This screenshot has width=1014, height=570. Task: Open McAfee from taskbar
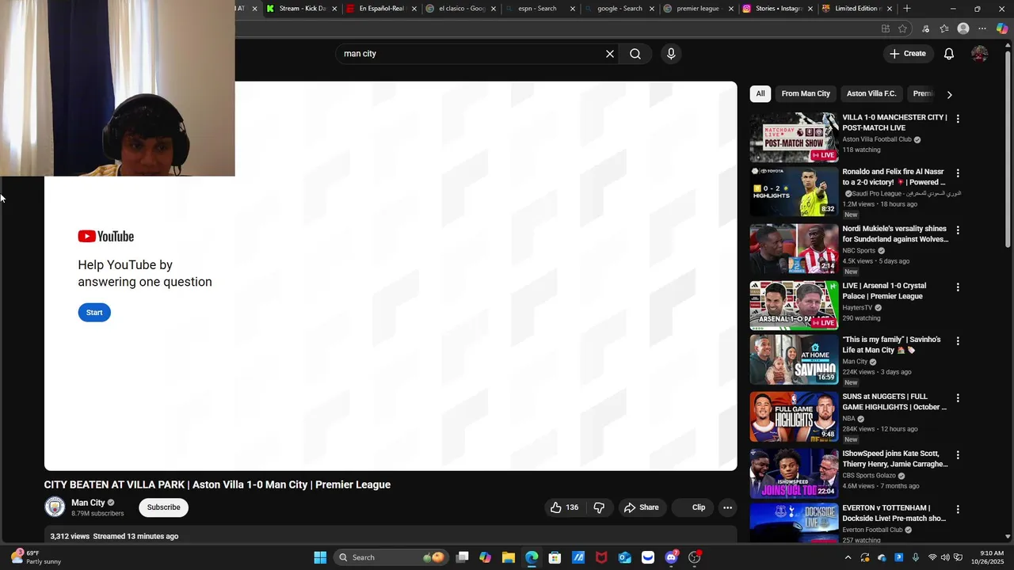[x=601, y=557]
